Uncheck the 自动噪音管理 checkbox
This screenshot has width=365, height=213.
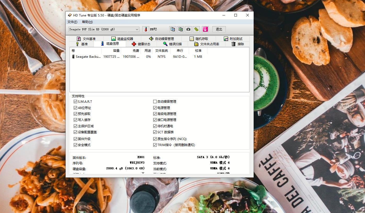[155, 101]
